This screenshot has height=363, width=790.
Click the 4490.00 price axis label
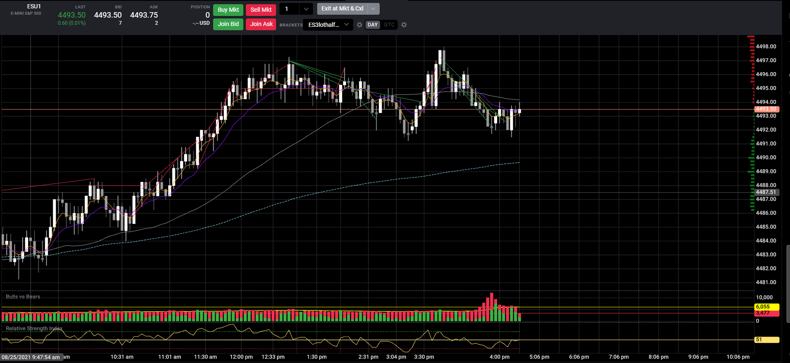[x=766, y=157]
